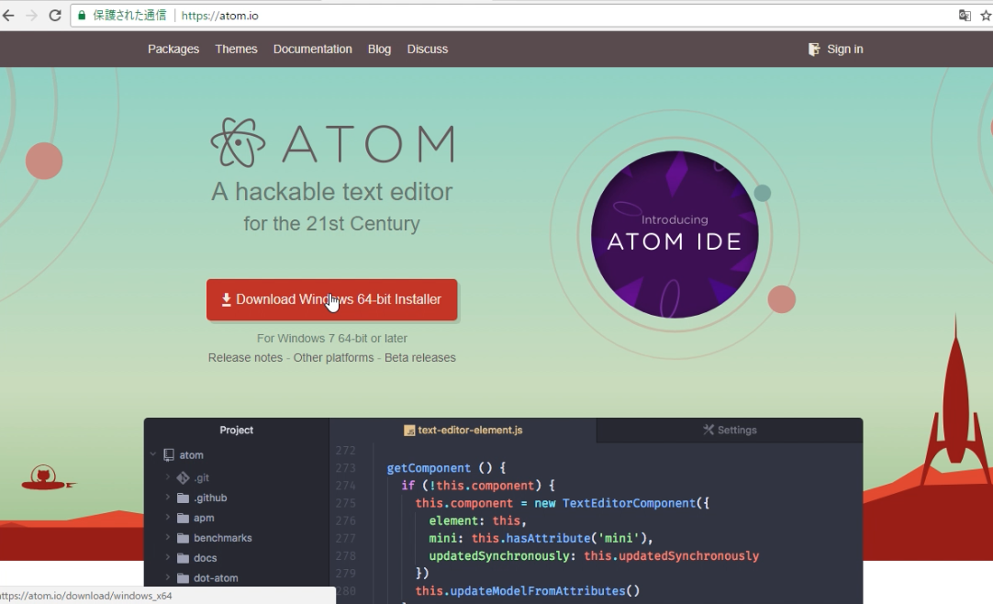Expand the apm folder chevron
Image resolution: width=993 pixels, height=604 pixels.
(x=168, y=518)
